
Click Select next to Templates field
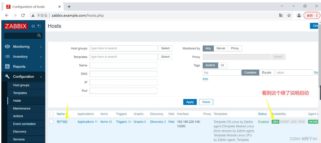pos(165,57)
